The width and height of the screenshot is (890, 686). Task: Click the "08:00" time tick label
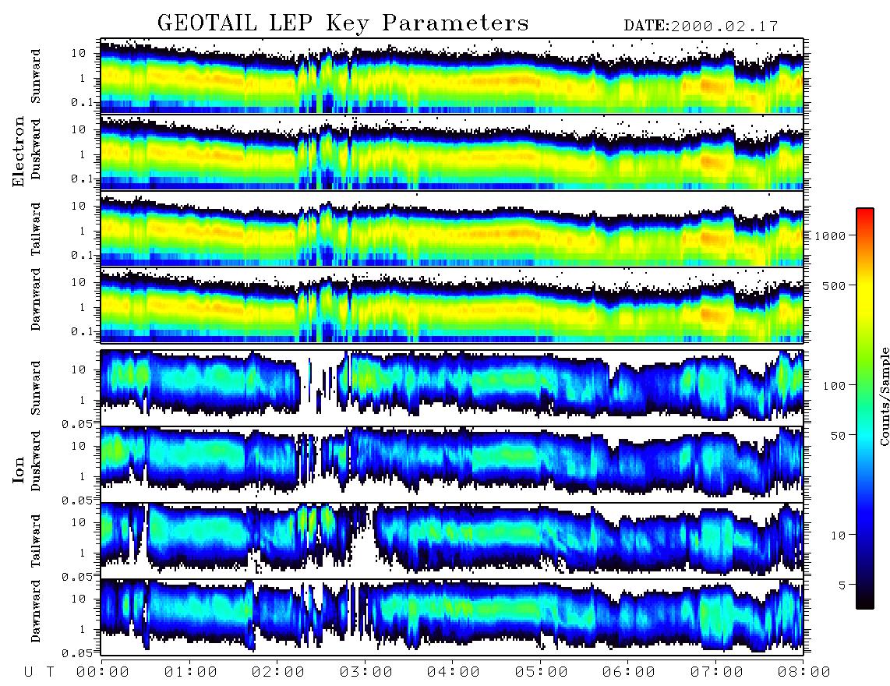pyautogui.click(x=804, y=673)
